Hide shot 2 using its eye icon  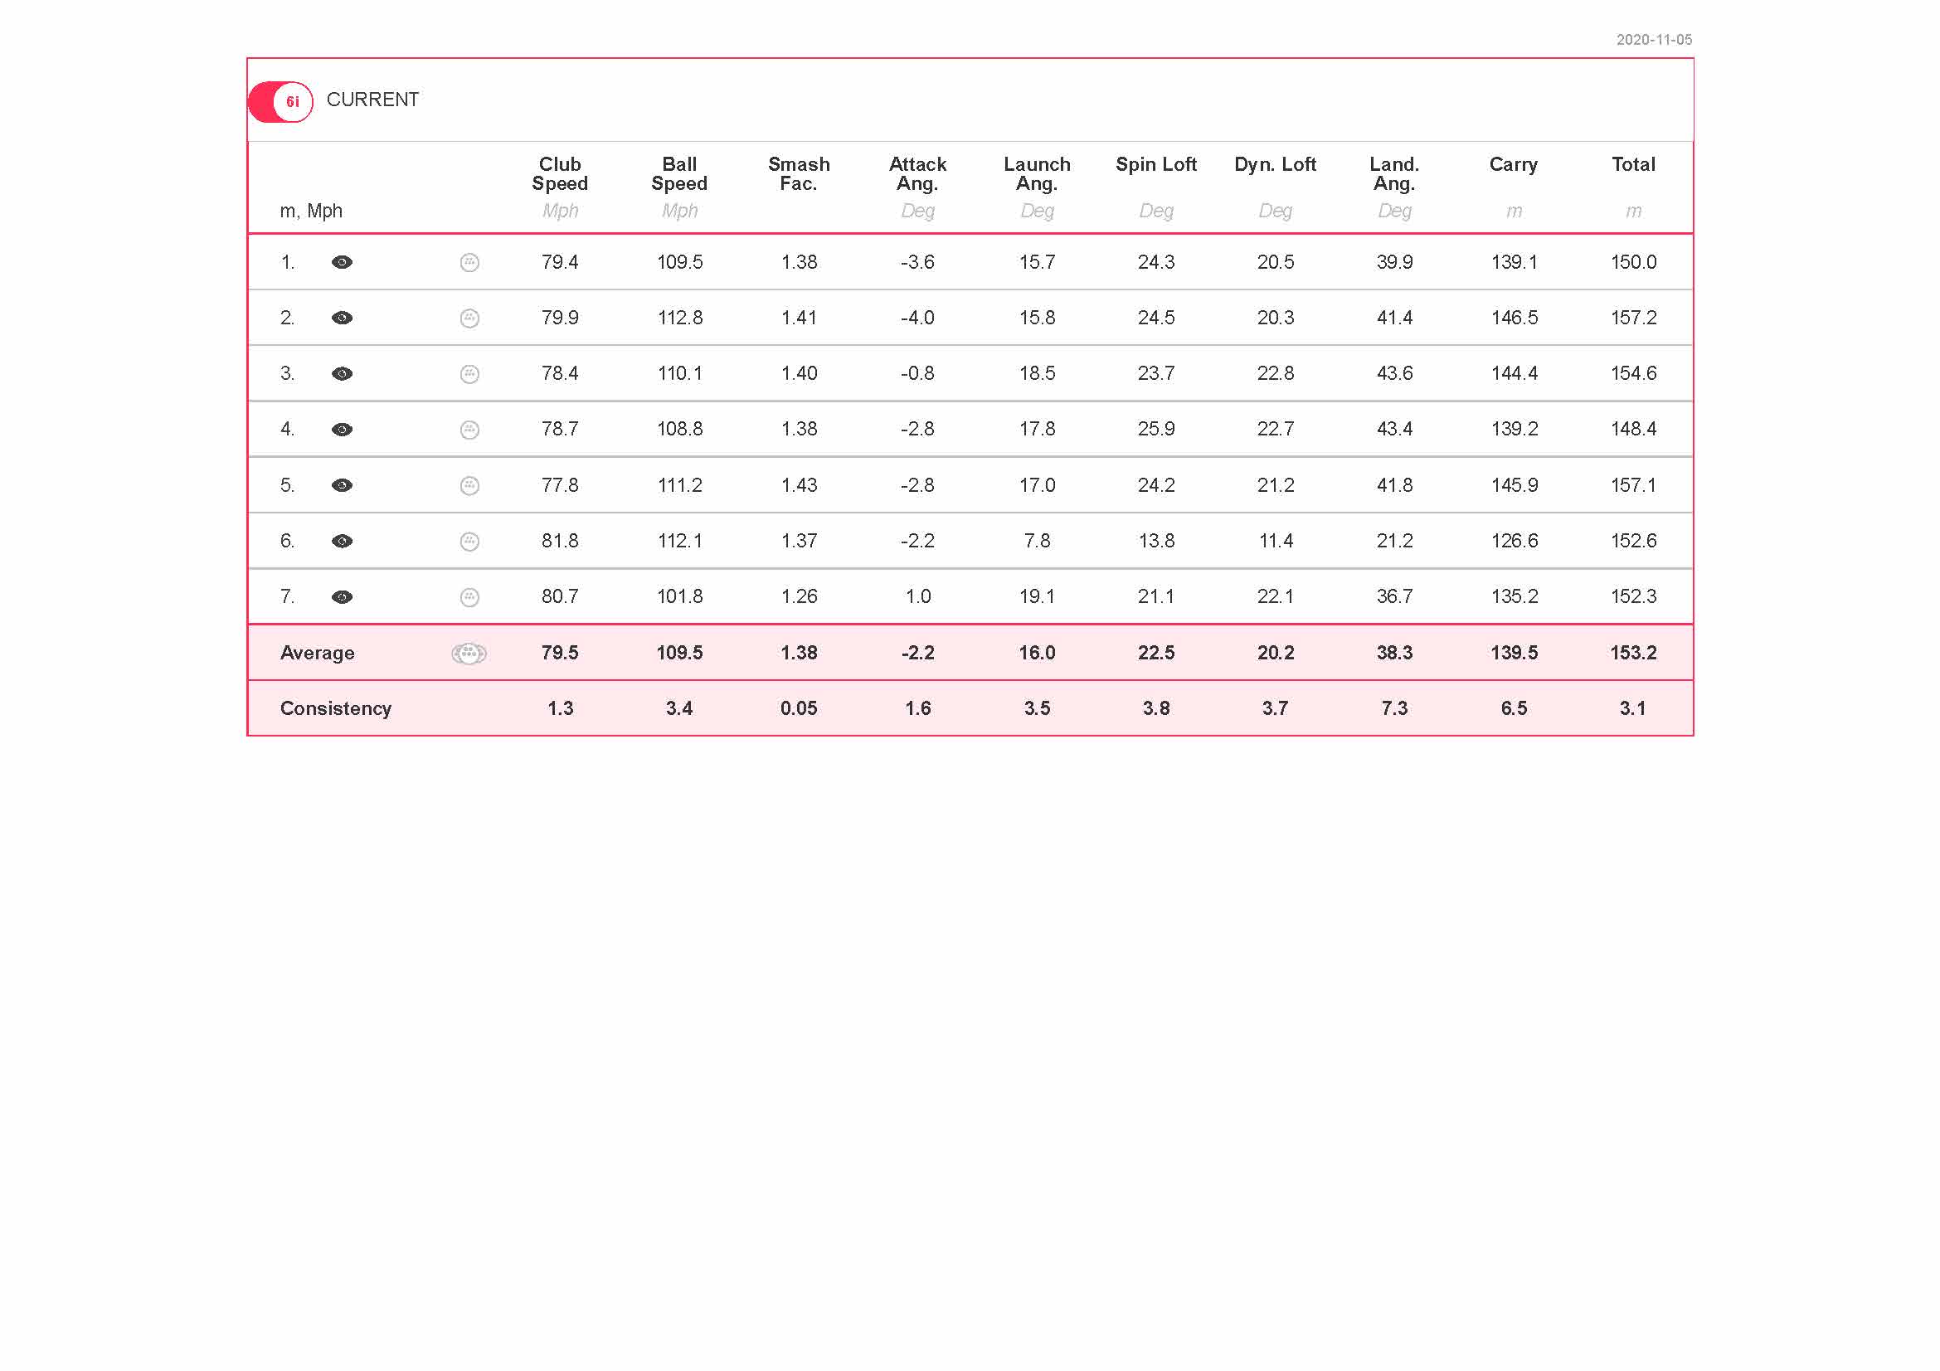[x=342, y=318]
